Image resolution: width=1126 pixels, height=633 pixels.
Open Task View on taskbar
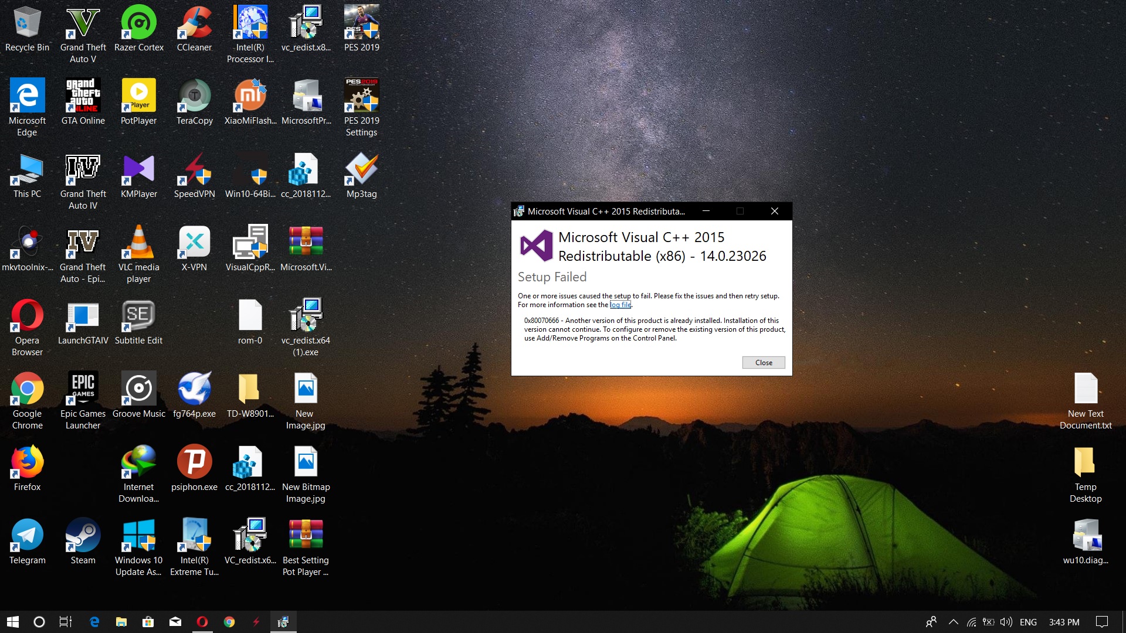(66, 622)
